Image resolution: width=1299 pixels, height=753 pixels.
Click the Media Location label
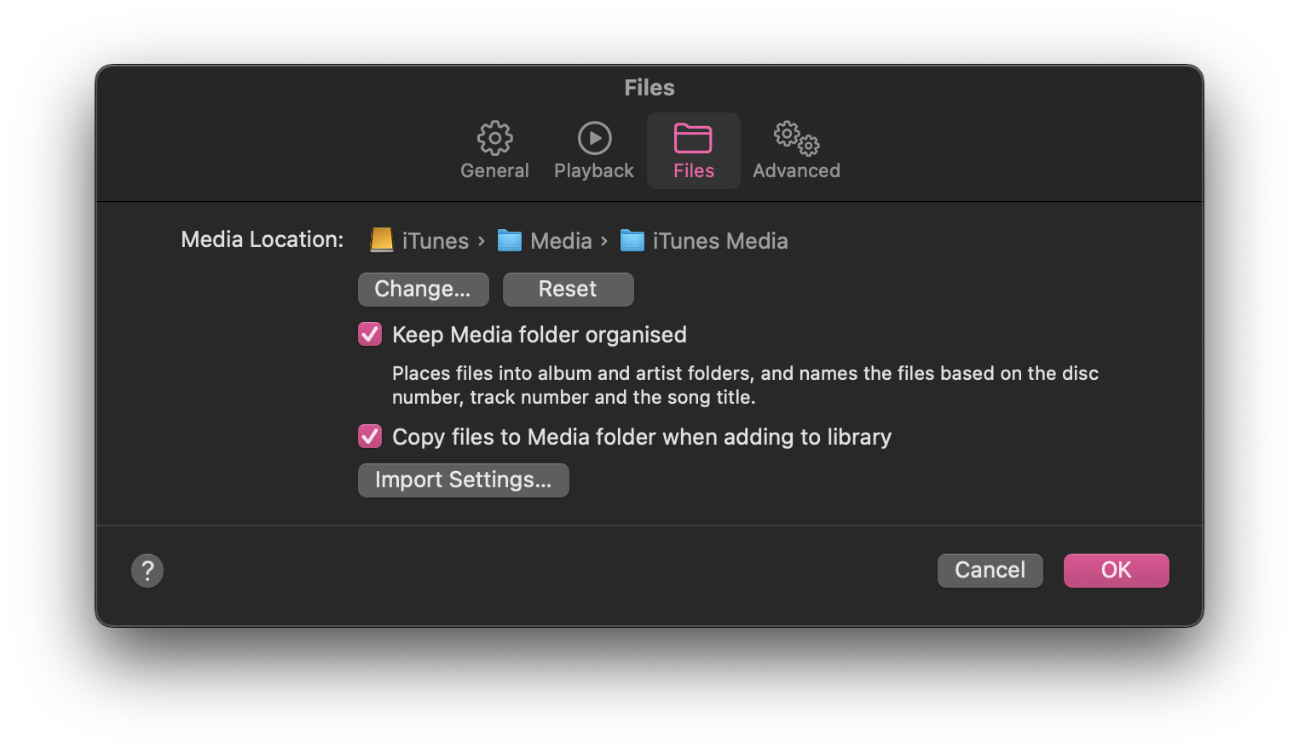tap(262, 240)
